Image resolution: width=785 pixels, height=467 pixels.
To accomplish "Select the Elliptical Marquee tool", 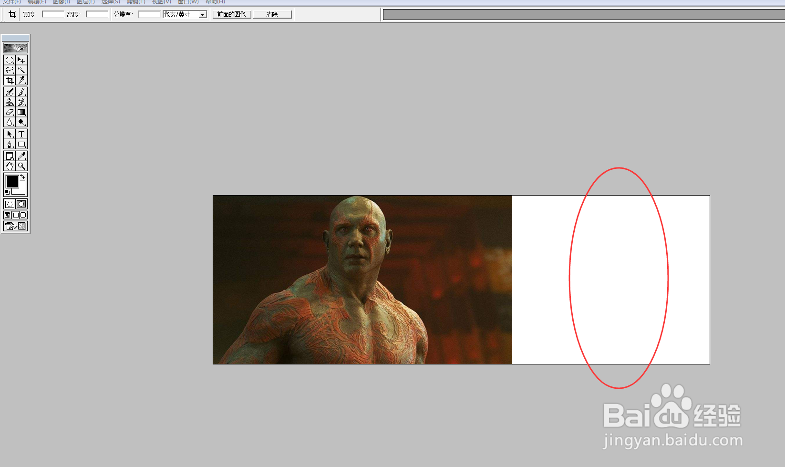I will 10,60.
